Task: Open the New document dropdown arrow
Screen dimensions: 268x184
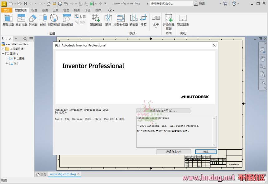Action: [15, 4]
